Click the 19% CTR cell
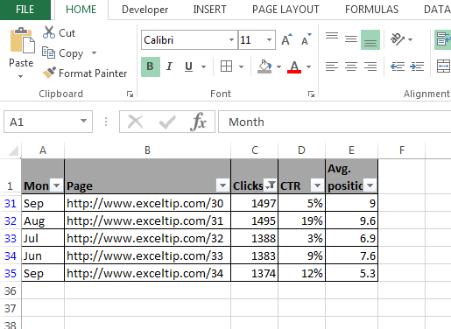The image size is (451, 329). [x=301, y=220]
